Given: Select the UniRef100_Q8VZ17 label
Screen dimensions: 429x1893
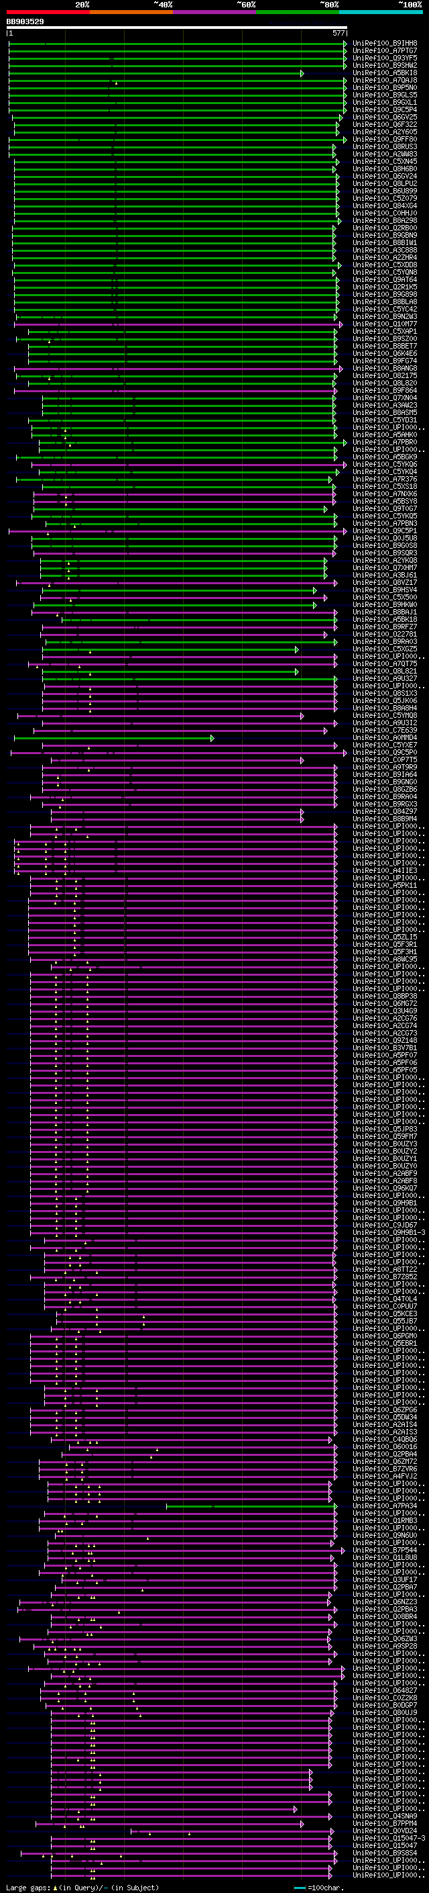Looking at the screenshot, I should pyautogui.click(x=385, y=582).
